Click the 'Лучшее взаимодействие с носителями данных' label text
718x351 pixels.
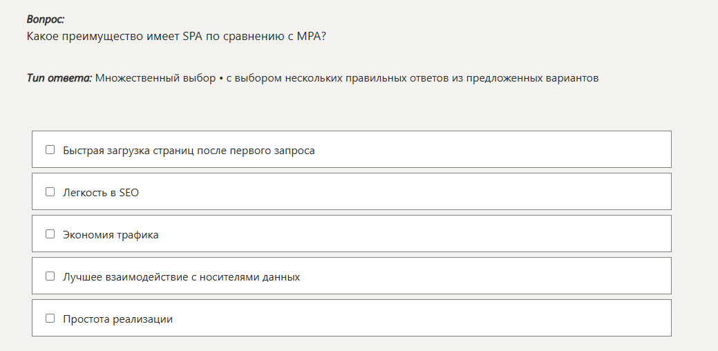(x=181, y=277)
